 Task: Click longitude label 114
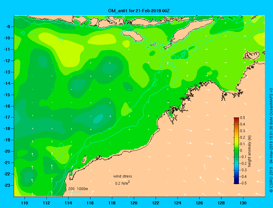point(68,203)
